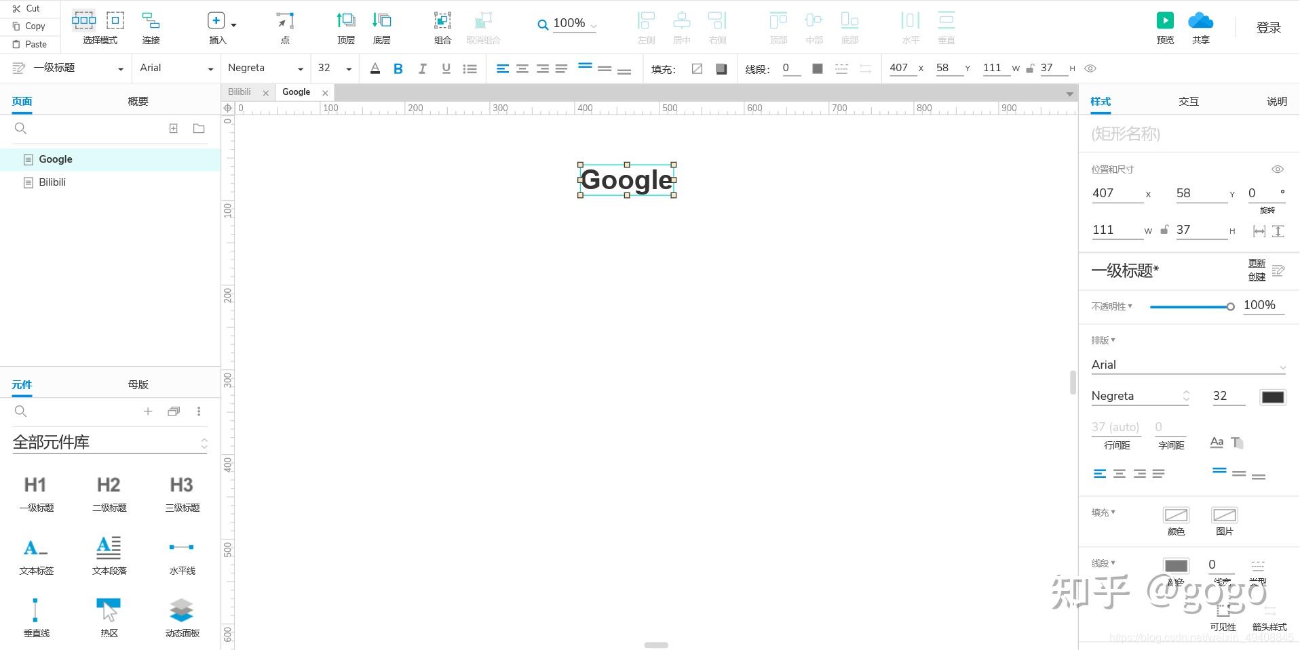Open the widget library options menu
The width and height of the screenshot is (1300, 650).
pyautogui.click(x=199, y=411)
